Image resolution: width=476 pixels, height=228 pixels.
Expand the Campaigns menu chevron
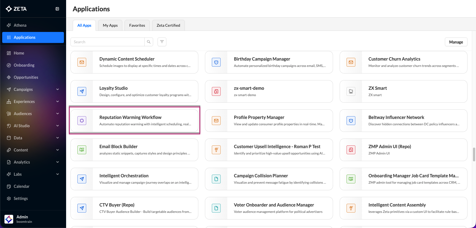click(58, 89)
